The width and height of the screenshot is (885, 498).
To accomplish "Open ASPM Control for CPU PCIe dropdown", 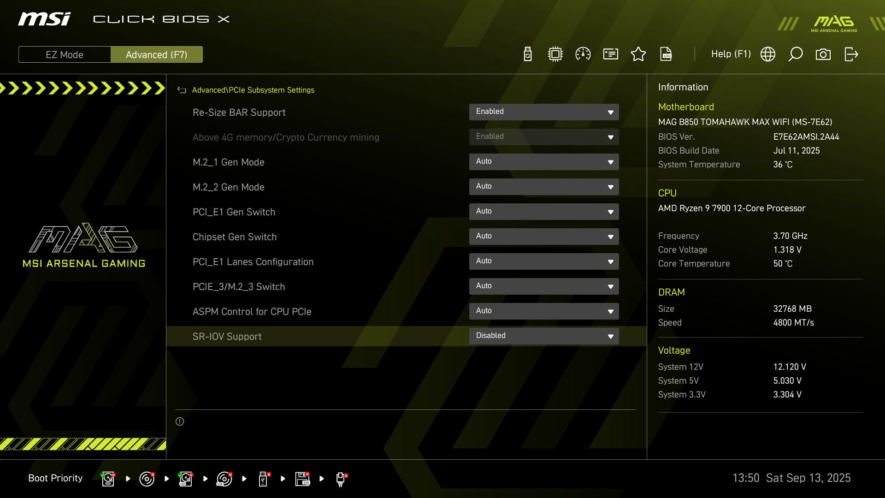I will pyautogui.click(x=544, y=311).
